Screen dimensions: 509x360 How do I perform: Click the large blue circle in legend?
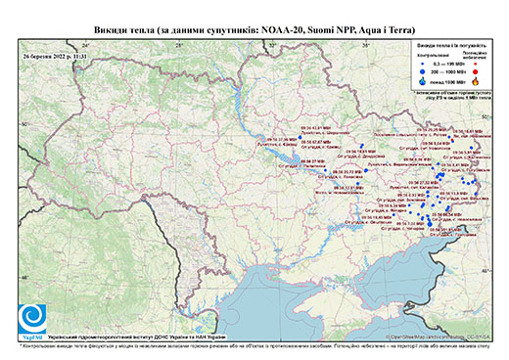(x=423, y=71)
